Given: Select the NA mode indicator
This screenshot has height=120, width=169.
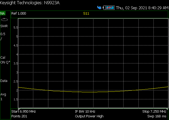Looking at the screenshot, I should click(3, 14).
